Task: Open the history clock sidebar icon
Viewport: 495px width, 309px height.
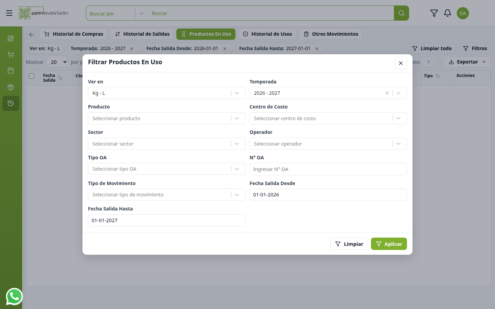Action: click(11, 103)
